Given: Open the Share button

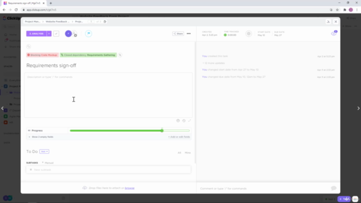Looking at the screenshot, I should point(178,34).
